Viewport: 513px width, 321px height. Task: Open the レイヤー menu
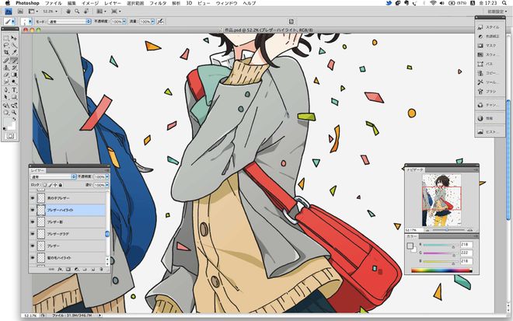pos(113,3)
